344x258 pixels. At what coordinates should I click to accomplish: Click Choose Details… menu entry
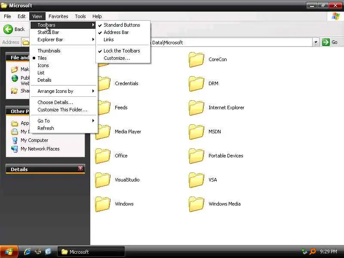64,102
